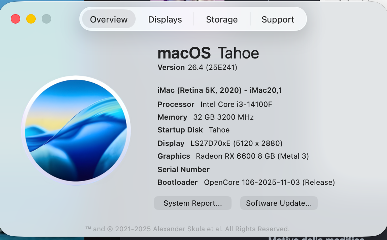Click the greyed-out zoom window button
The width and height of the screenshot is (387, 240).
[x=46, y=19]
